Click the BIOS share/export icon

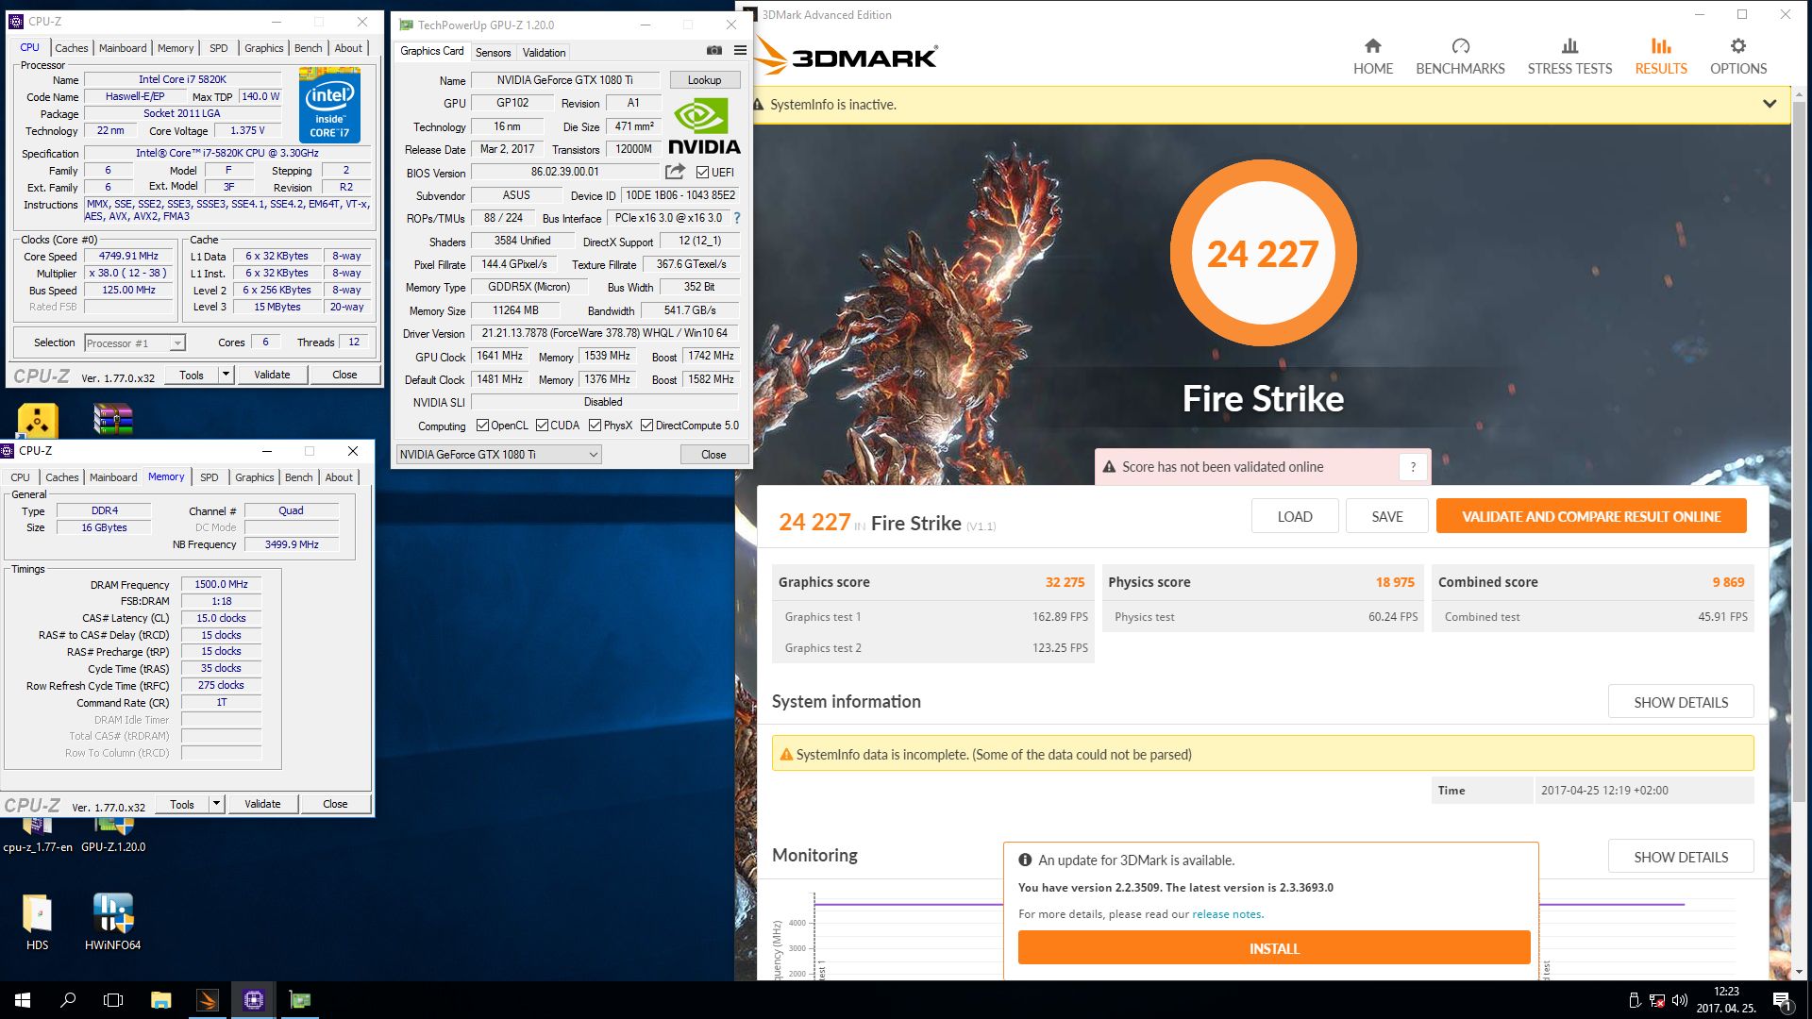[x=675, y=172]
